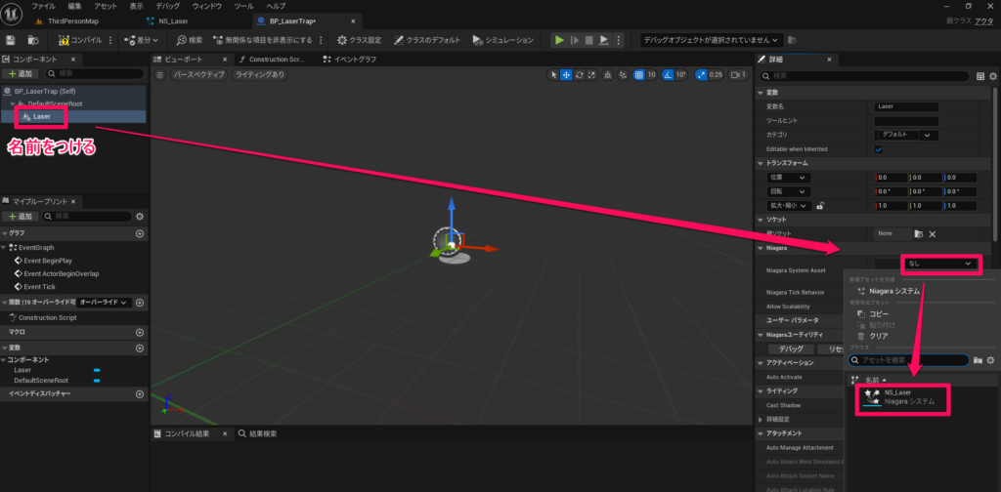Open Details property matrix table icon
Screen dimensions: 1001x492
[980, 76]
